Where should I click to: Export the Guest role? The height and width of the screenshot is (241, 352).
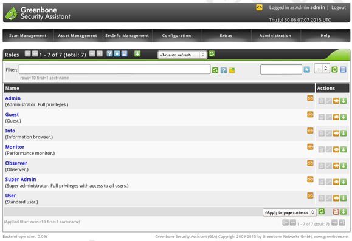point(343,117)
